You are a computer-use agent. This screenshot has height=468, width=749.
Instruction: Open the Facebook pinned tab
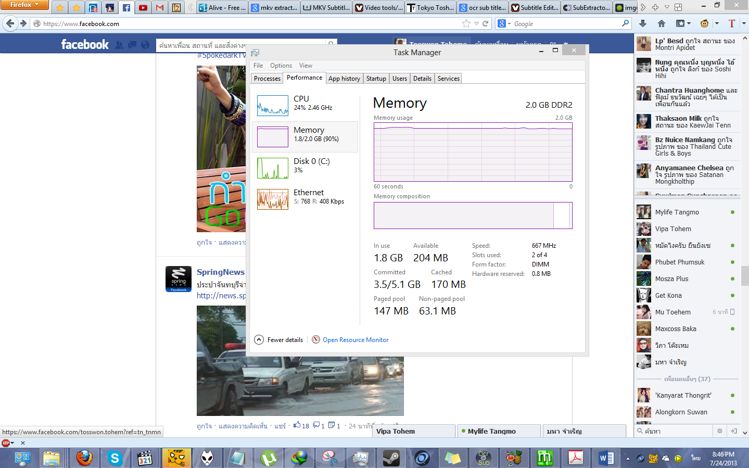[126, 8]
